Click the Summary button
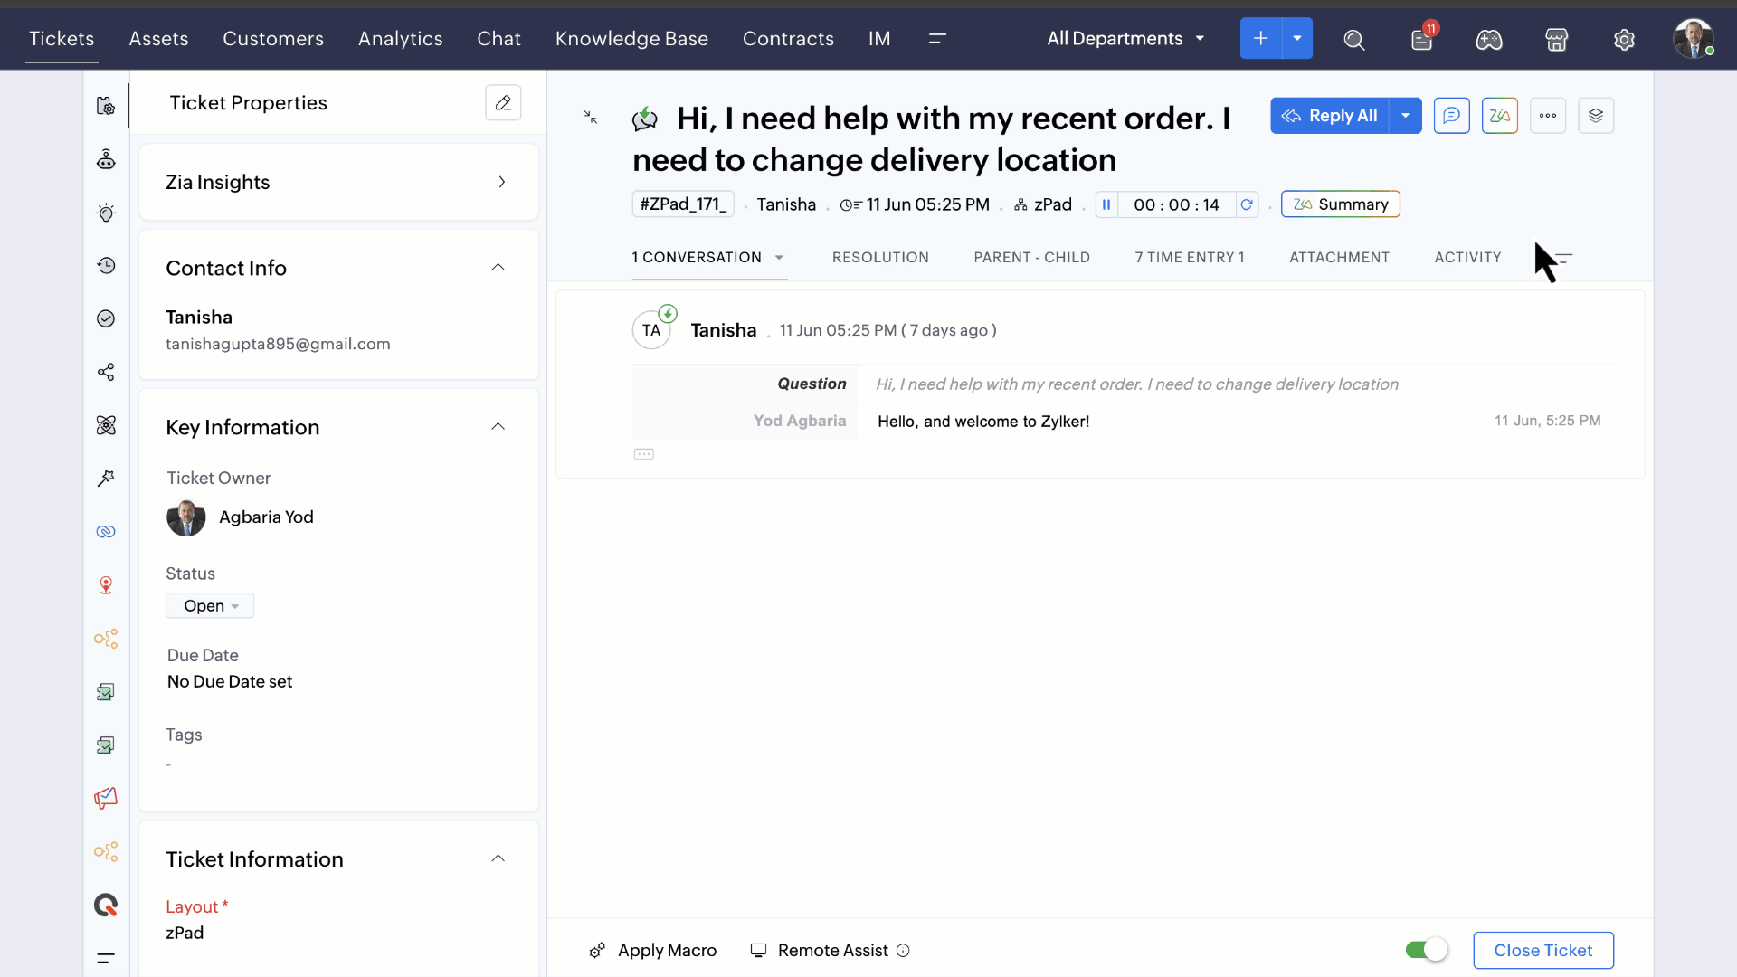Viewport: 1737px width, 977px height. 1340,204
